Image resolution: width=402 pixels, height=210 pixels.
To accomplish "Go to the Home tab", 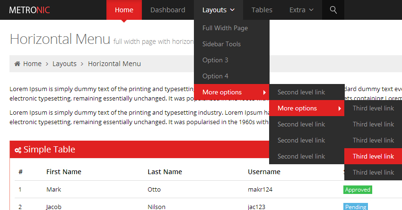I will (x=124, y=10).
